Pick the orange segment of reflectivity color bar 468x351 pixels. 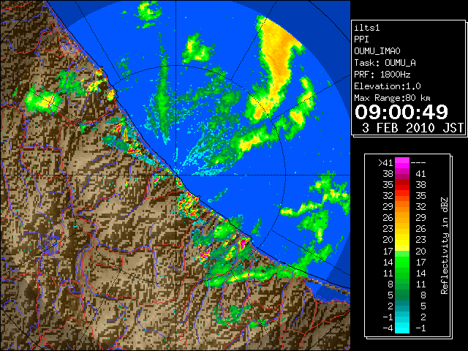coord(402,207)
